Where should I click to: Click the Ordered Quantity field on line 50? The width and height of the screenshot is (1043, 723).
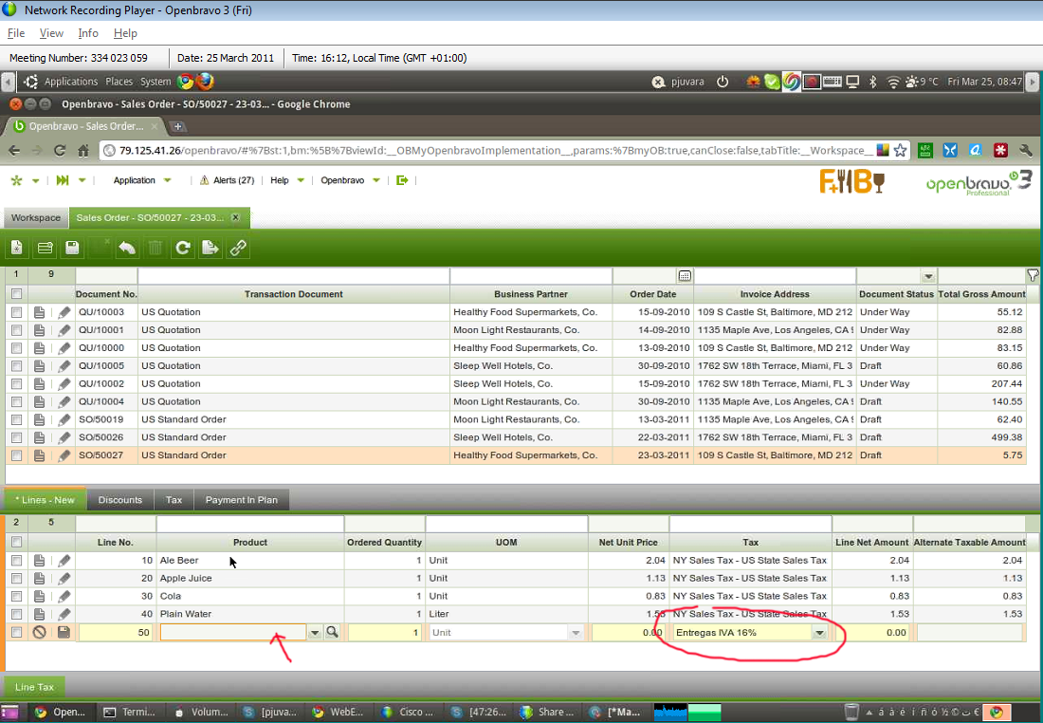point(384,633)
